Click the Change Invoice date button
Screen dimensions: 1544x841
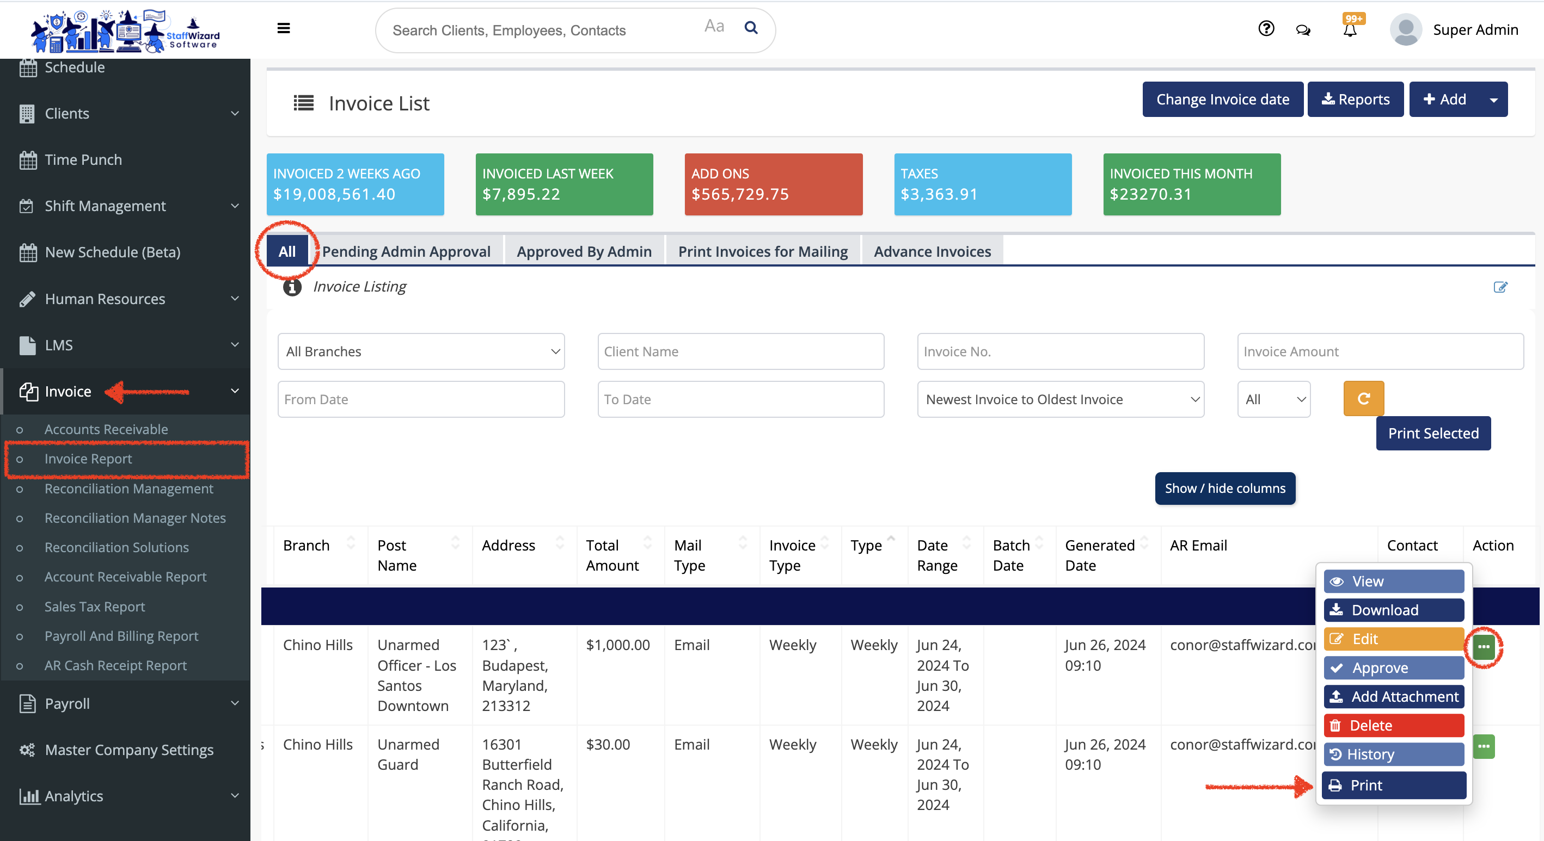pyautogui.click(x=1222, y=100)
